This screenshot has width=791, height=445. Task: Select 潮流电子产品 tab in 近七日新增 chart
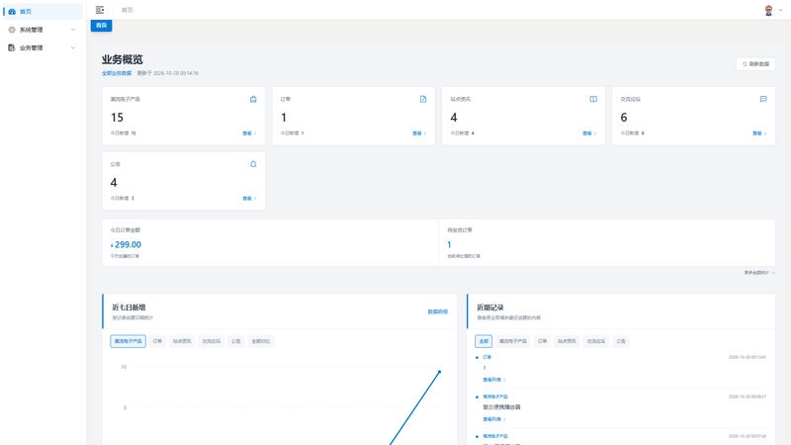pos(129,341)
